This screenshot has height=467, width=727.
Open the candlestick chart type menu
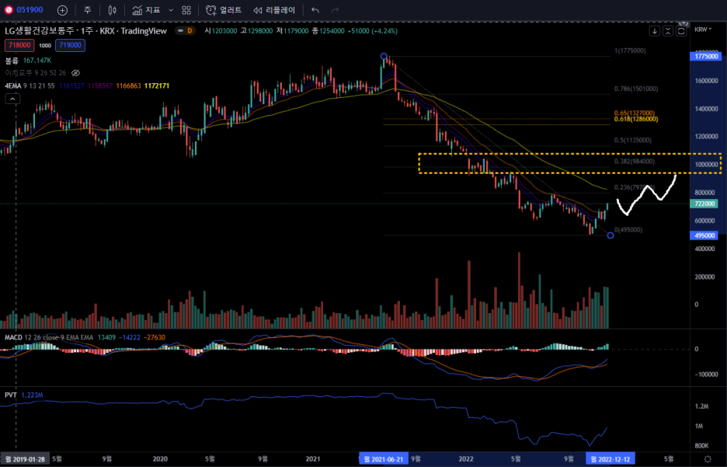coord(112,10)
